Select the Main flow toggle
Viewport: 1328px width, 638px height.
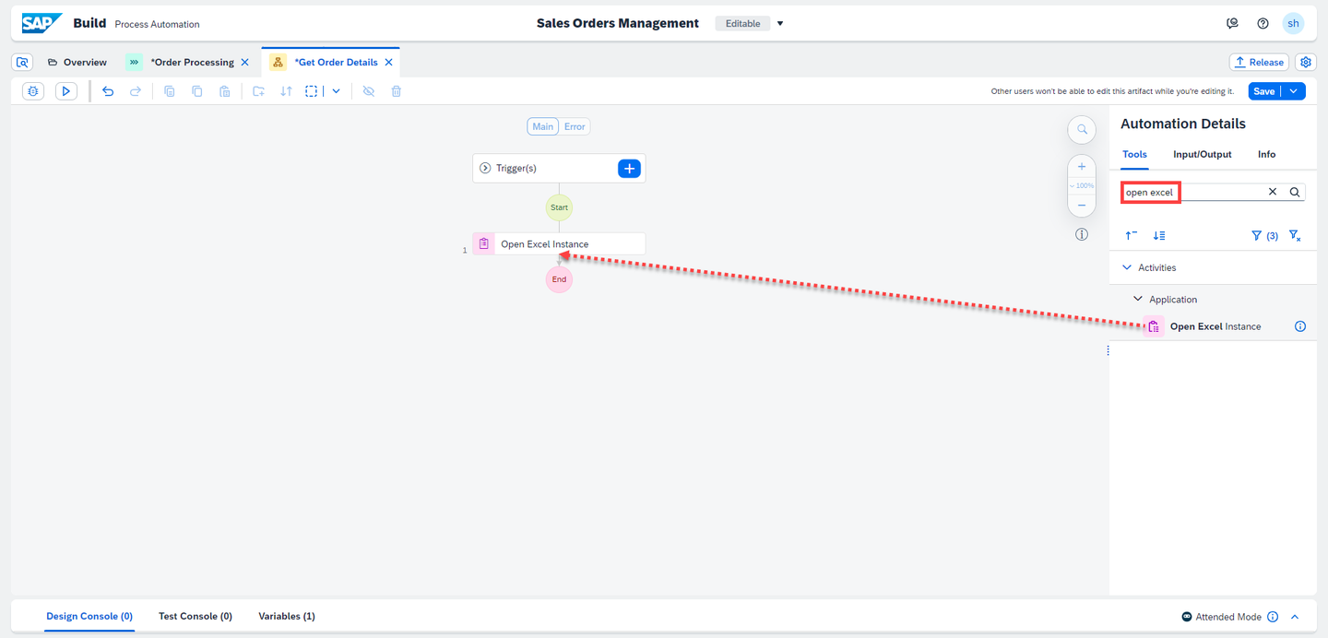[543, 126]
